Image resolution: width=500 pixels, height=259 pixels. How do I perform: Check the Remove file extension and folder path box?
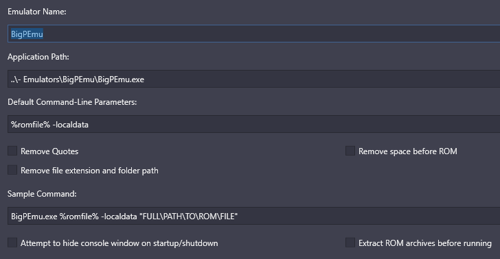click(12, 170)
